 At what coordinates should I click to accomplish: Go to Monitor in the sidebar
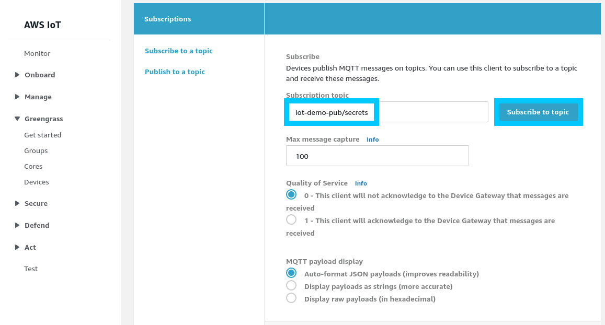(x=37, y=53)
